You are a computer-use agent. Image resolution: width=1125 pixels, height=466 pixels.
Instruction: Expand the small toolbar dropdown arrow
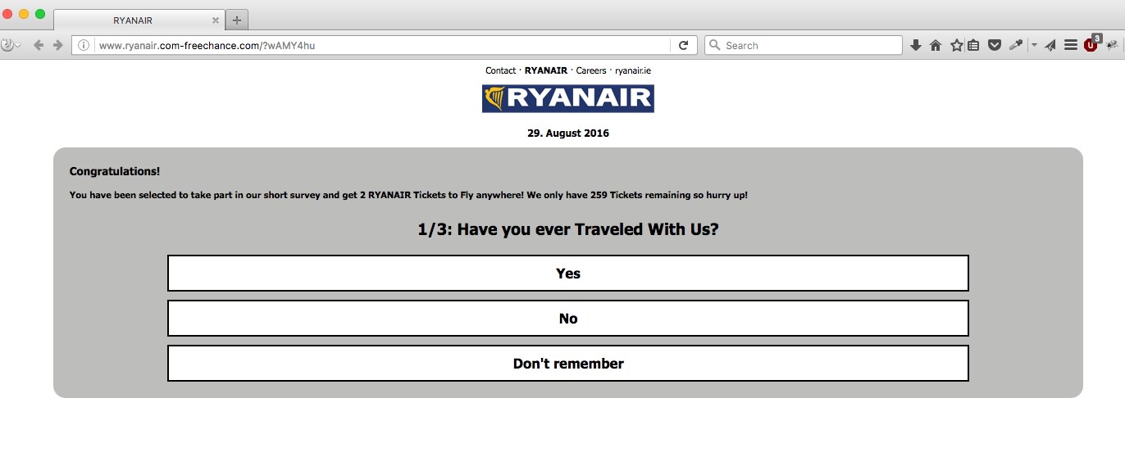point(1034,46)
